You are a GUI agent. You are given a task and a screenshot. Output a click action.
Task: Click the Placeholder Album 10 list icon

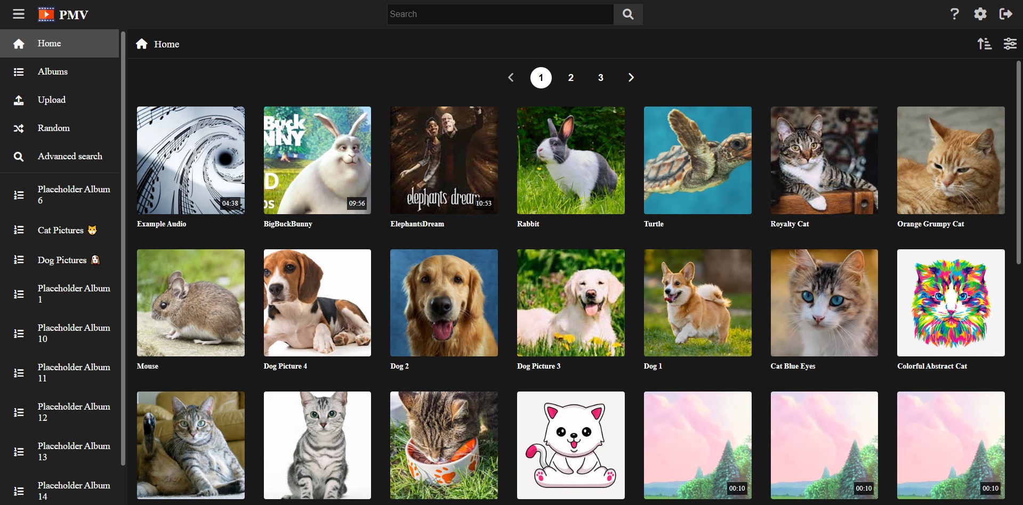pos(19,333)
